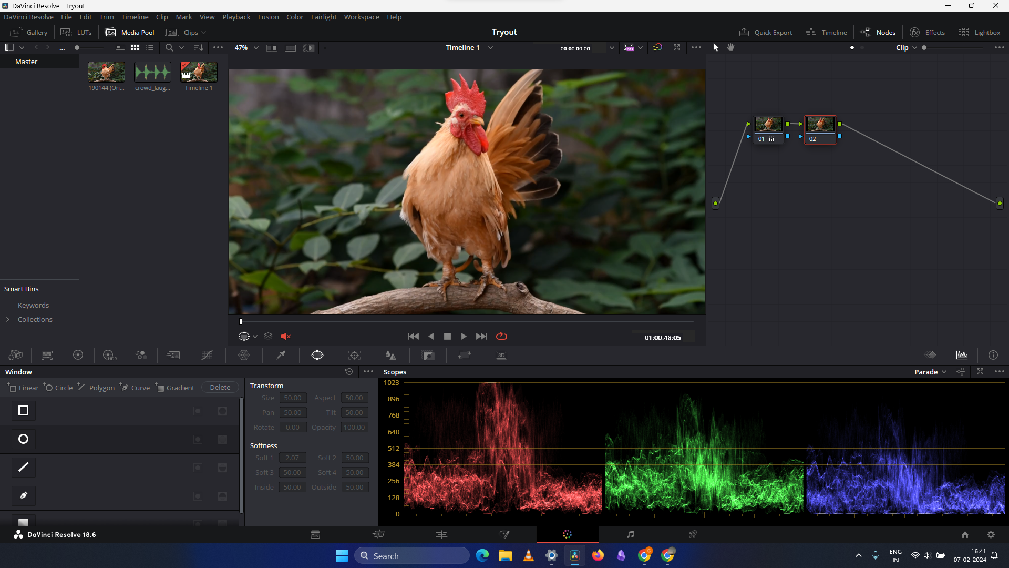Screen dimensions: 1009x568
Task: Toggle split screen view
Action: (x=290, y=48)
